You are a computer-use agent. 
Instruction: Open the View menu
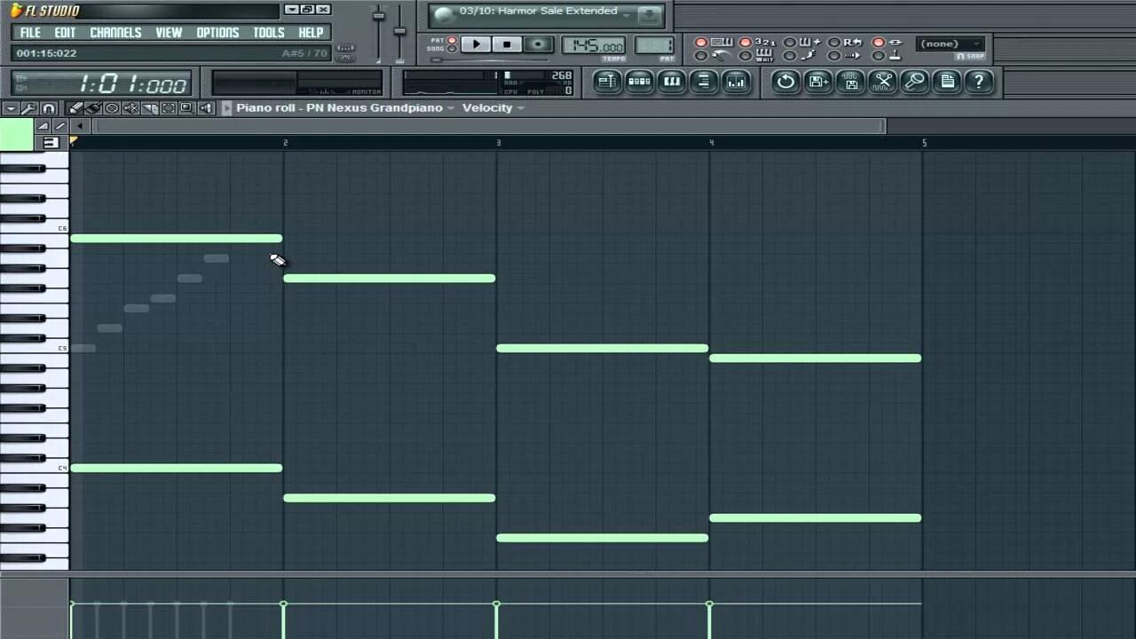pyautogui.click(x=169, y=32)
